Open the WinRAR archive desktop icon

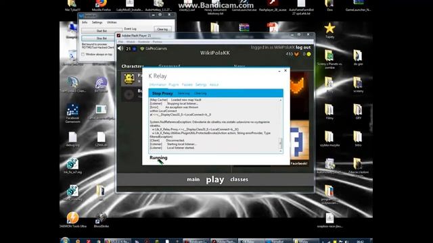click(244, 28)
